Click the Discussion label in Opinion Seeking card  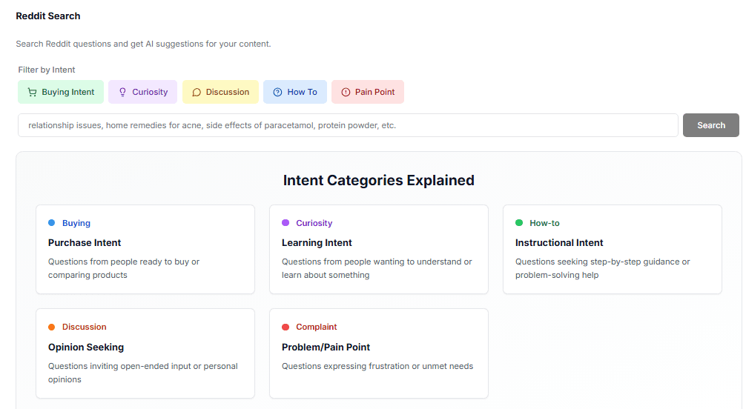click(85, 327)
